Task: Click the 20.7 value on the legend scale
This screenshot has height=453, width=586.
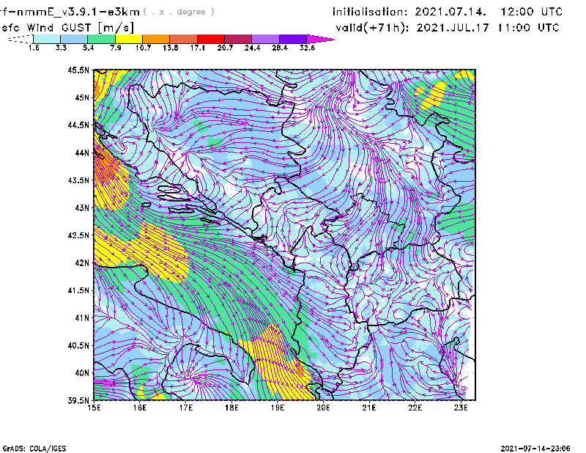Action: pyautogui.click(x=225, y=48)
